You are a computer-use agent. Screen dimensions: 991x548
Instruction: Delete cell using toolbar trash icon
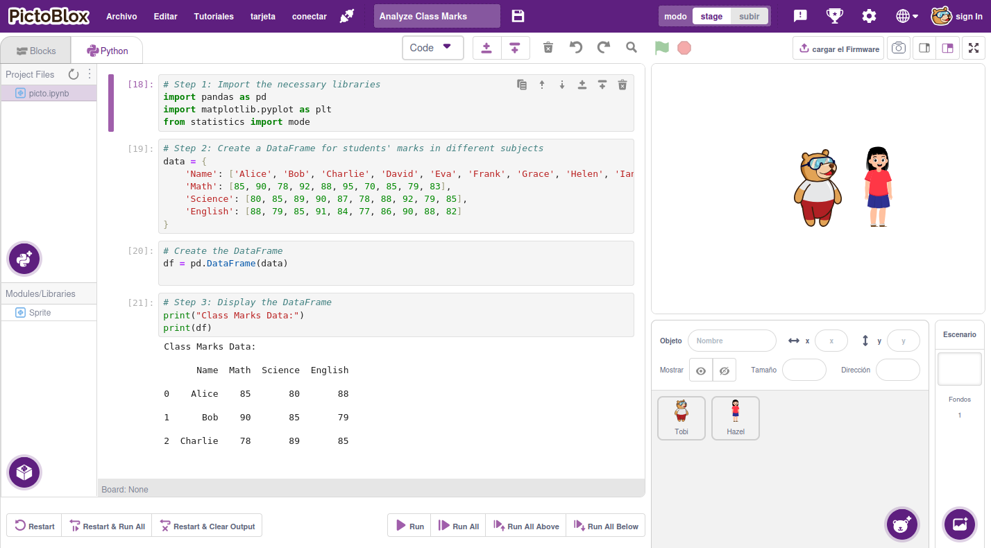pos(548,47)
